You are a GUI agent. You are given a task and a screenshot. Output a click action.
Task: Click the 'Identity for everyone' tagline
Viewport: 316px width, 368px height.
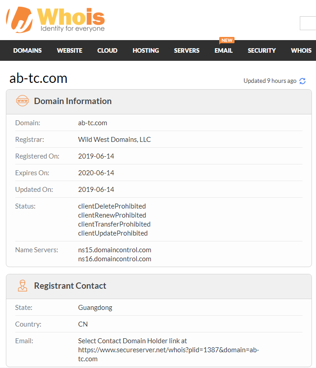pyautogui.click(x=72, y=29)
